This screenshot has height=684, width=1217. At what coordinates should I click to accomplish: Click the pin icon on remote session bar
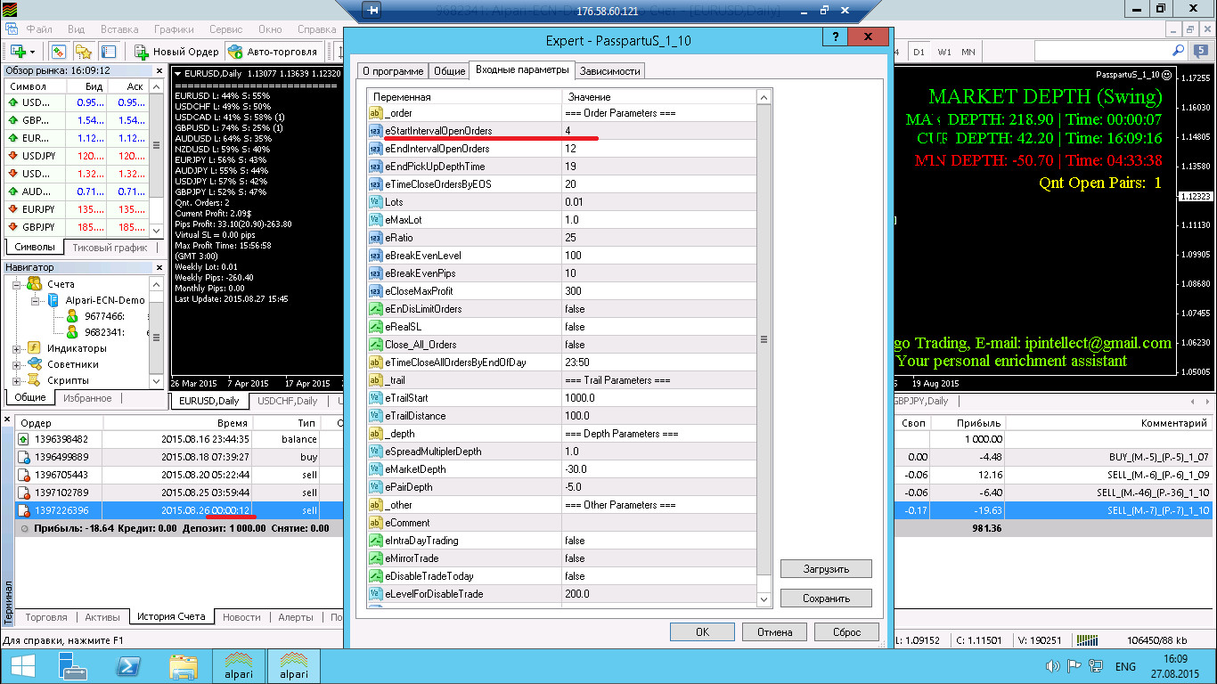(x=372, y=10)
